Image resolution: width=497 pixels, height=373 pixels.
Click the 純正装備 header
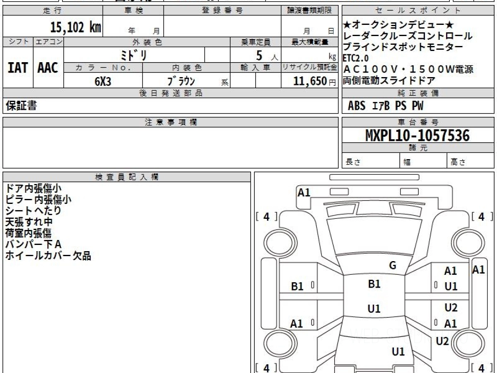[x=418, y=93]
